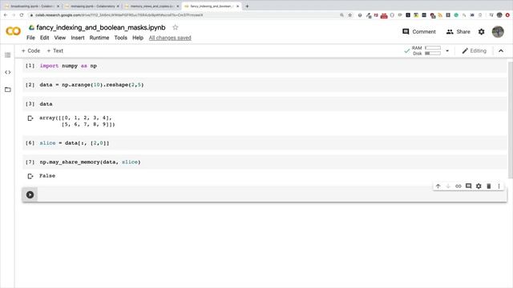
Task: Open the Runtime menu
Action: (99, 38)
